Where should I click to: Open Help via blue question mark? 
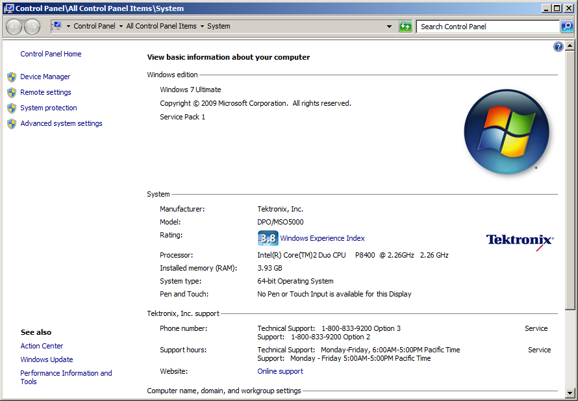pos(559,47)
